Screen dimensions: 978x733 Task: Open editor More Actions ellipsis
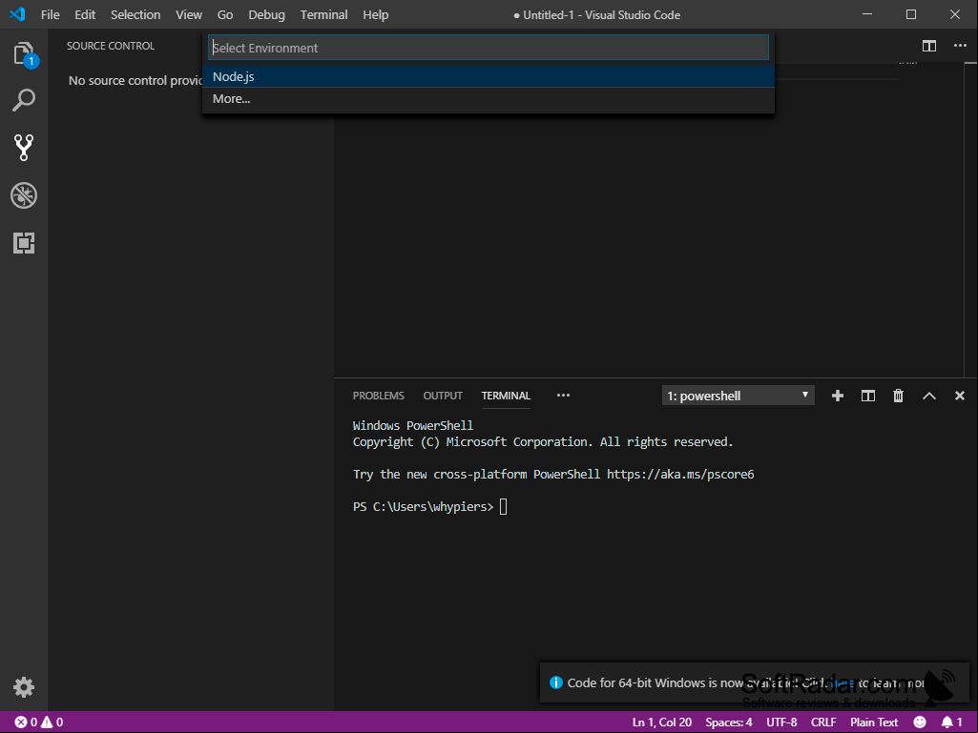[960, 46]
